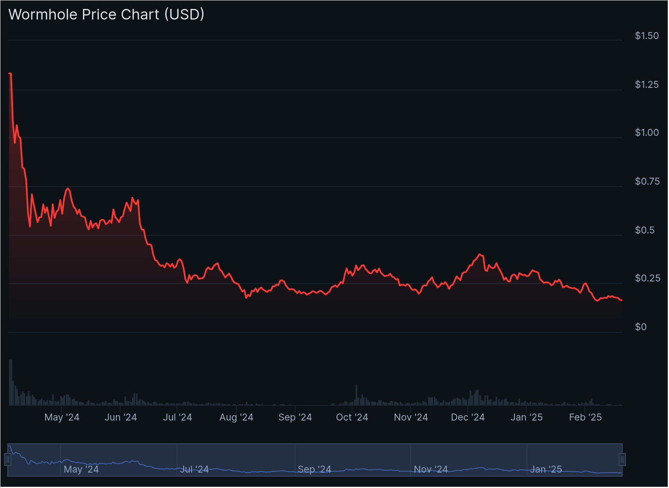
Task: Click the Oct '24 x-axis label
Action: tap(352, 417)
